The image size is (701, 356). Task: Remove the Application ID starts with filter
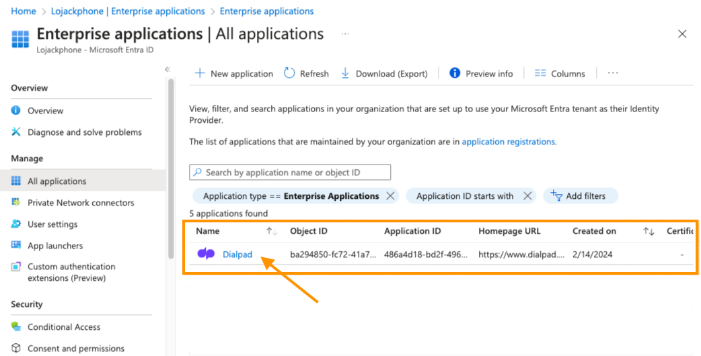coord(527,196)
